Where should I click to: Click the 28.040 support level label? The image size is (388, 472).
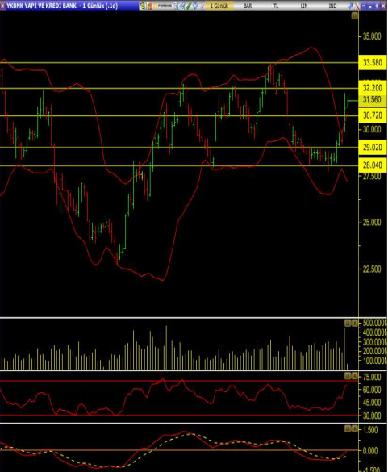373,165
